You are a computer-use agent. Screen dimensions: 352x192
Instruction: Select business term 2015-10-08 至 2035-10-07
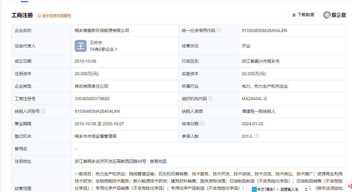pos(99,124)
